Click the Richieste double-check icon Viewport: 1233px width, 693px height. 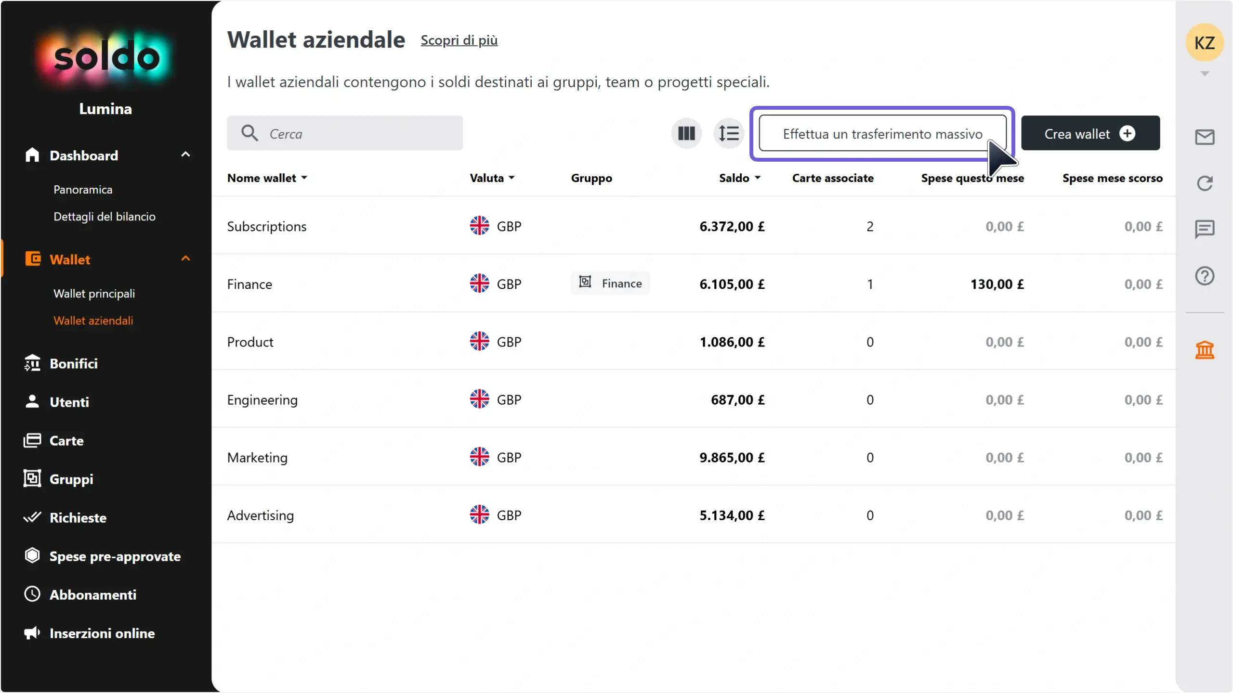pos(32,517)
